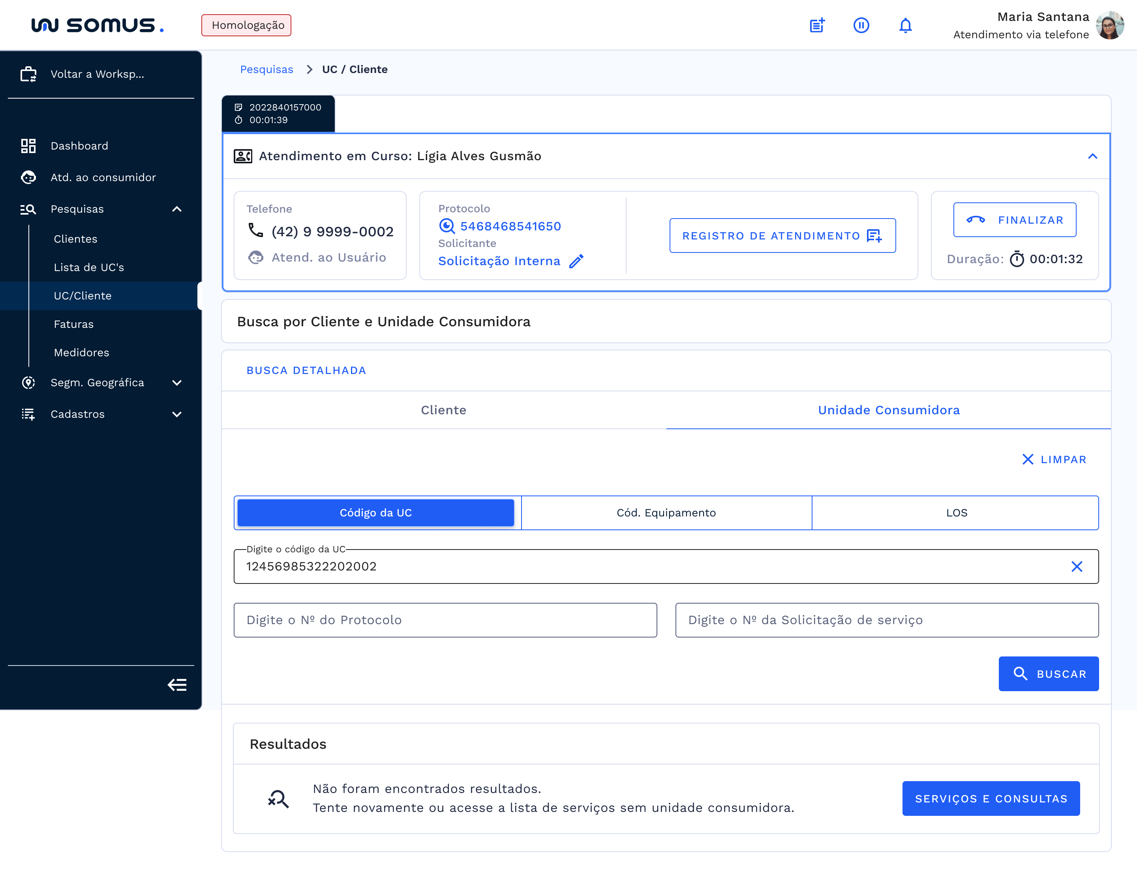
Task: Expand the Segm. Geográfica menu
Action: (x=177, y=382)
